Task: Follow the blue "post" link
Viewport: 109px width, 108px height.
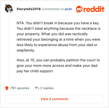Action: (68, 9)
